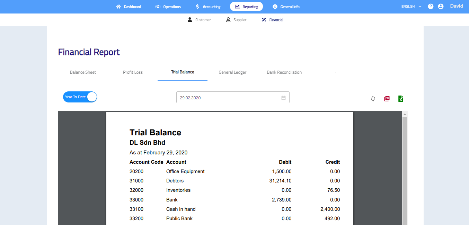Screen dimensions: 469x225
Task: Switch to the Profit Loss tab
Action: coord(133,72)
